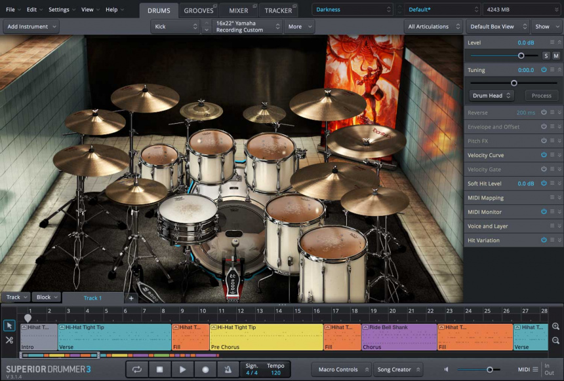Click the Process button under Tuning
The image size is (564, 381).
tap(541, 96)
